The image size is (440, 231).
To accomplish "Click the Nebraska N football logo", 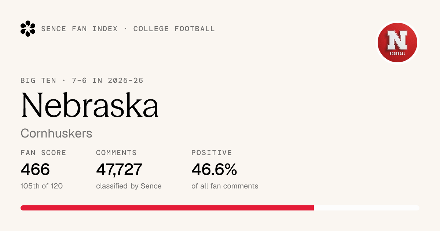I will click(398, 42).
